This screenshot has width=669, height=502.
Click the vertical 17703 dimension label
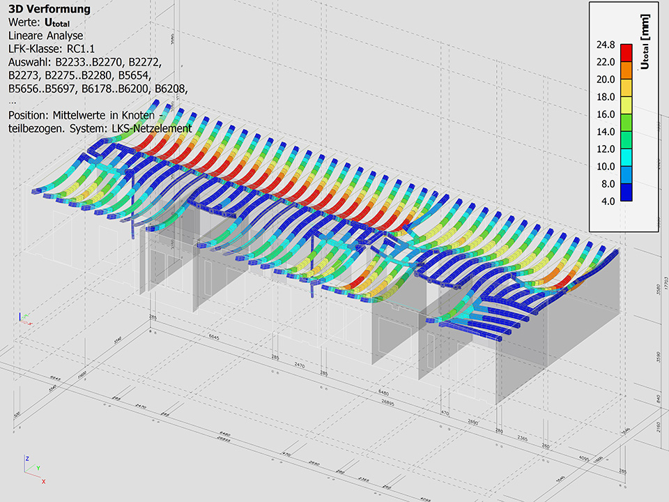666,283
